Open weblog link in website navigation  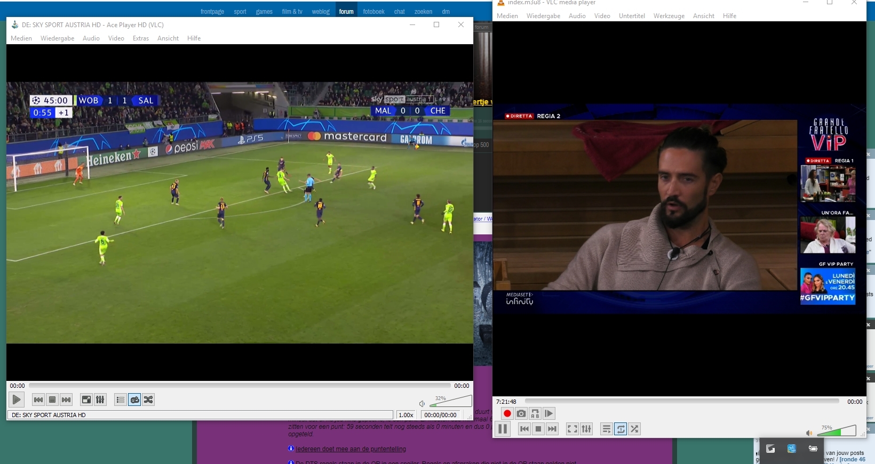(x=321, y=12)
